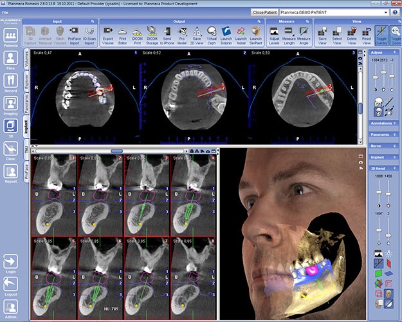The image size is (402, 322).
Task: Click the Export Volume icon
Action: pyautogui.click(x=107, y=34)
